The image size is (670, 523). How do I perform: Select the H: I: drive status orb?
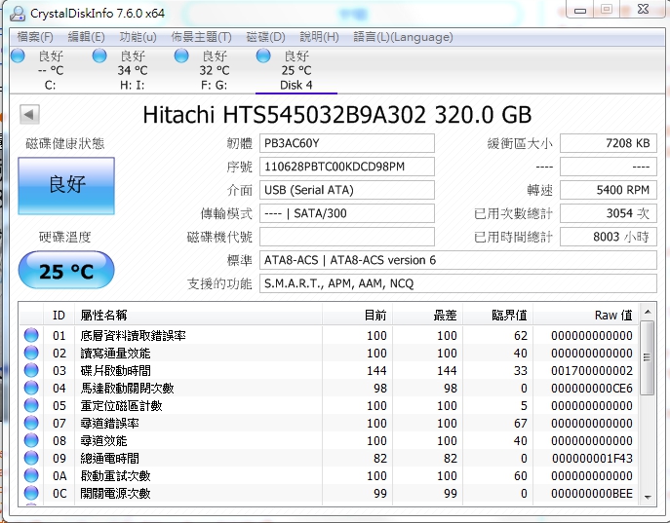click(x=99, y=56)
